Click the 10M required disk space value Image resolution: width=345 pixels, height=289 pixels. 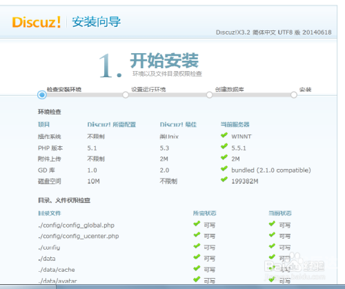(94, 181)
